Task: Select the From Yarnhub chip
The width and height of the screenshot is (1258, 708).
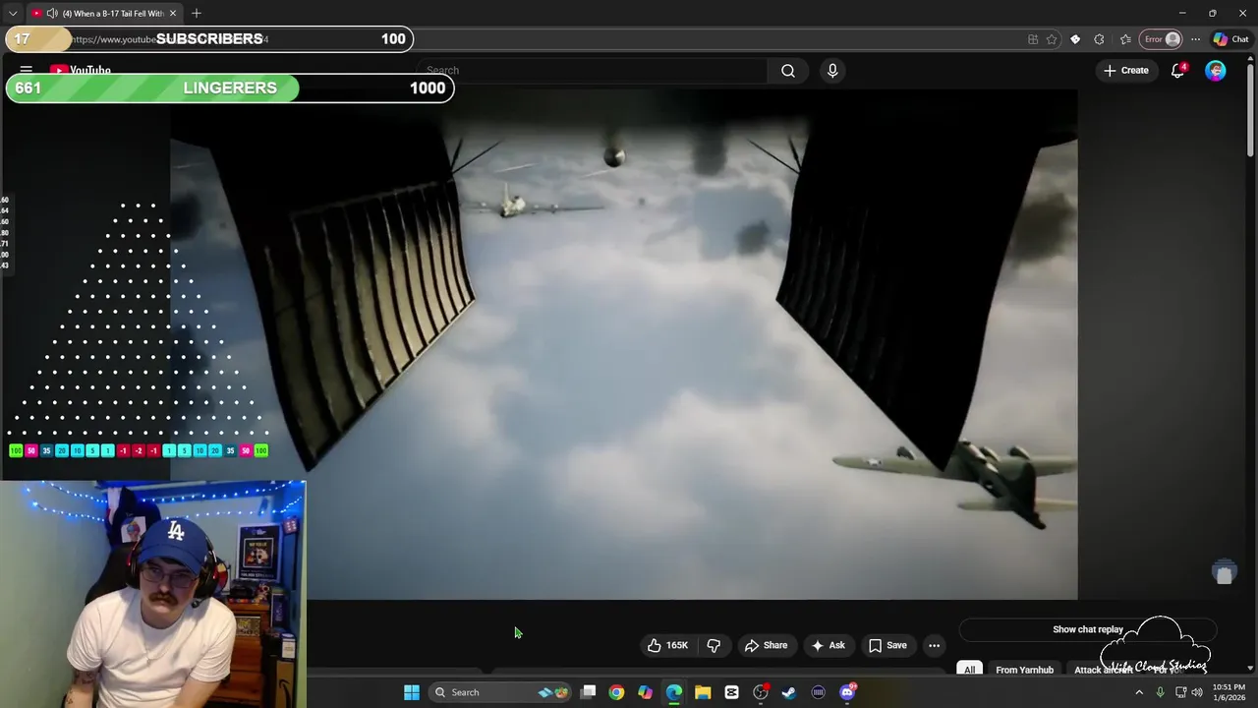Action: [1024, 670]
